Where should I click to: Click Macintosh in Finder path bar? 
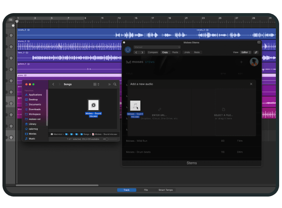57,134
